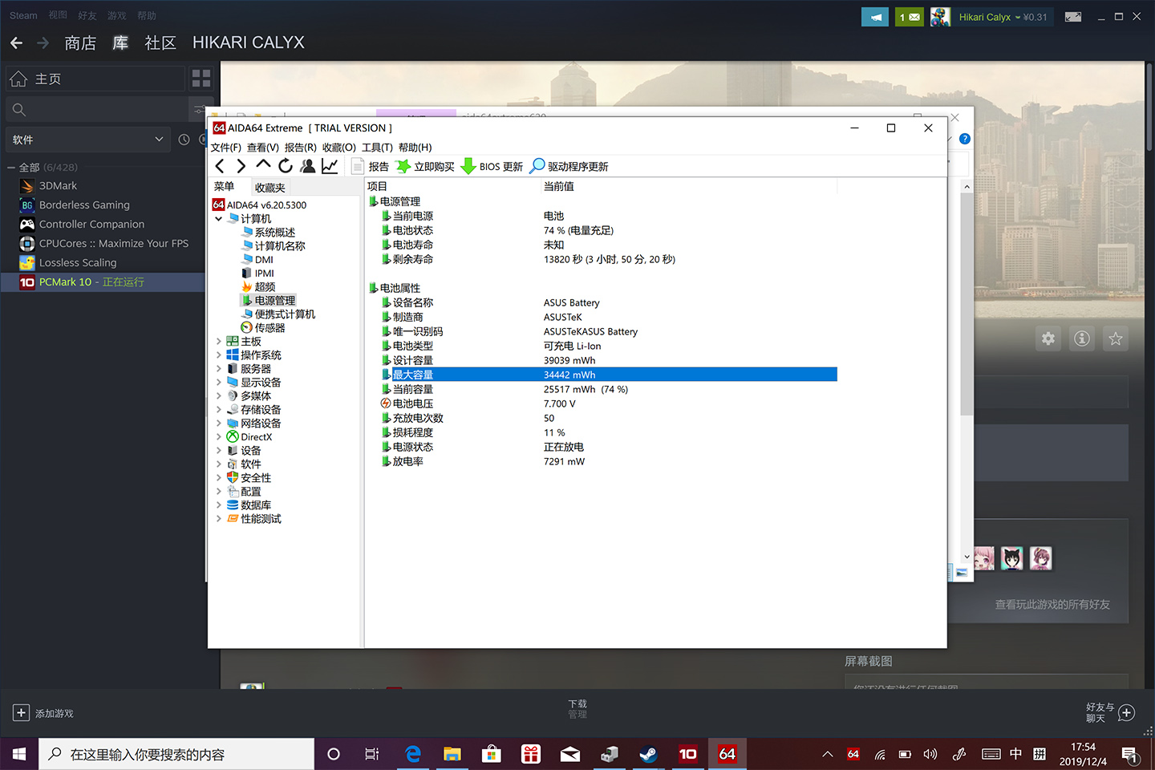Open Steam 好友与聊天 friends chat
Image resolution: width=1155 pixels, height=770 pixels.
pos(1111,712)
